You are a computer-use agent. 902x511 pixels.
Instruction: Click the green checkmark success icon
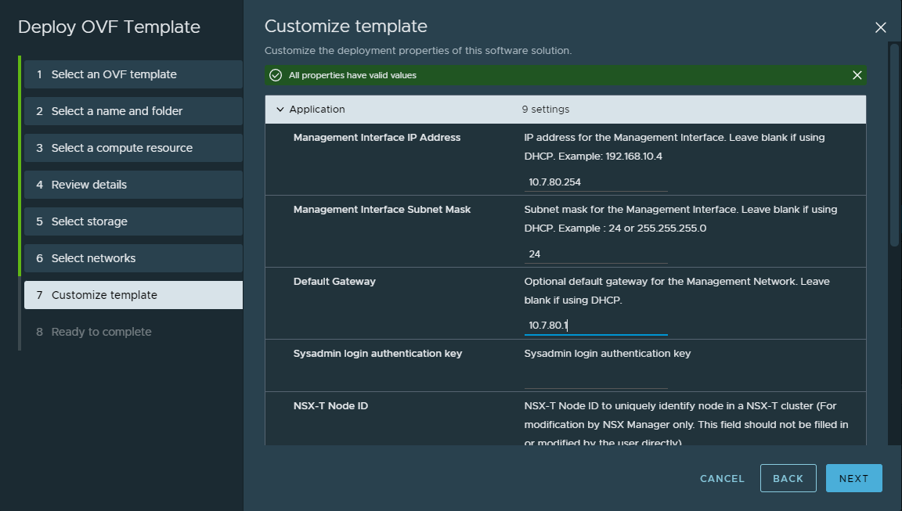(276, 75)
